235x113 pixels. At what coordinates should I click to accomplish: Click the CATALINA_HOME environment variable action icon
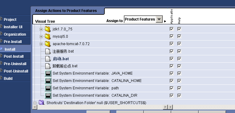click(48, 81)
